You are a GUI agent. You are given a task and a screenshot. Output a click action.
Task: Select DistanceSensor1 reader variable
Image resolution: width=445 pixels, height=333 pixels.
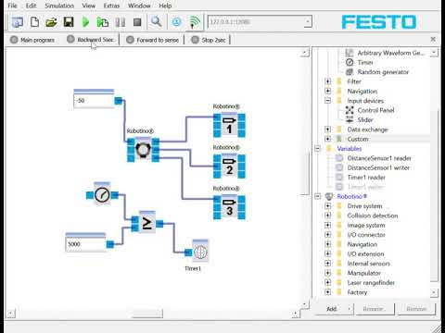click(x=379, y=158)
